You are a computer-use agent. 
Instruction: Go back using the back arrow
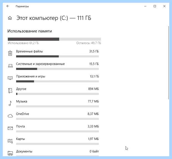(8, 6)
